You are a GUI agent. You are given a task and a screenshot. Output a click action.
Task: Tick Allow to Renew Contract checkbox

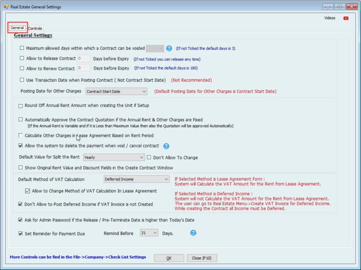[x=22, y=68]
